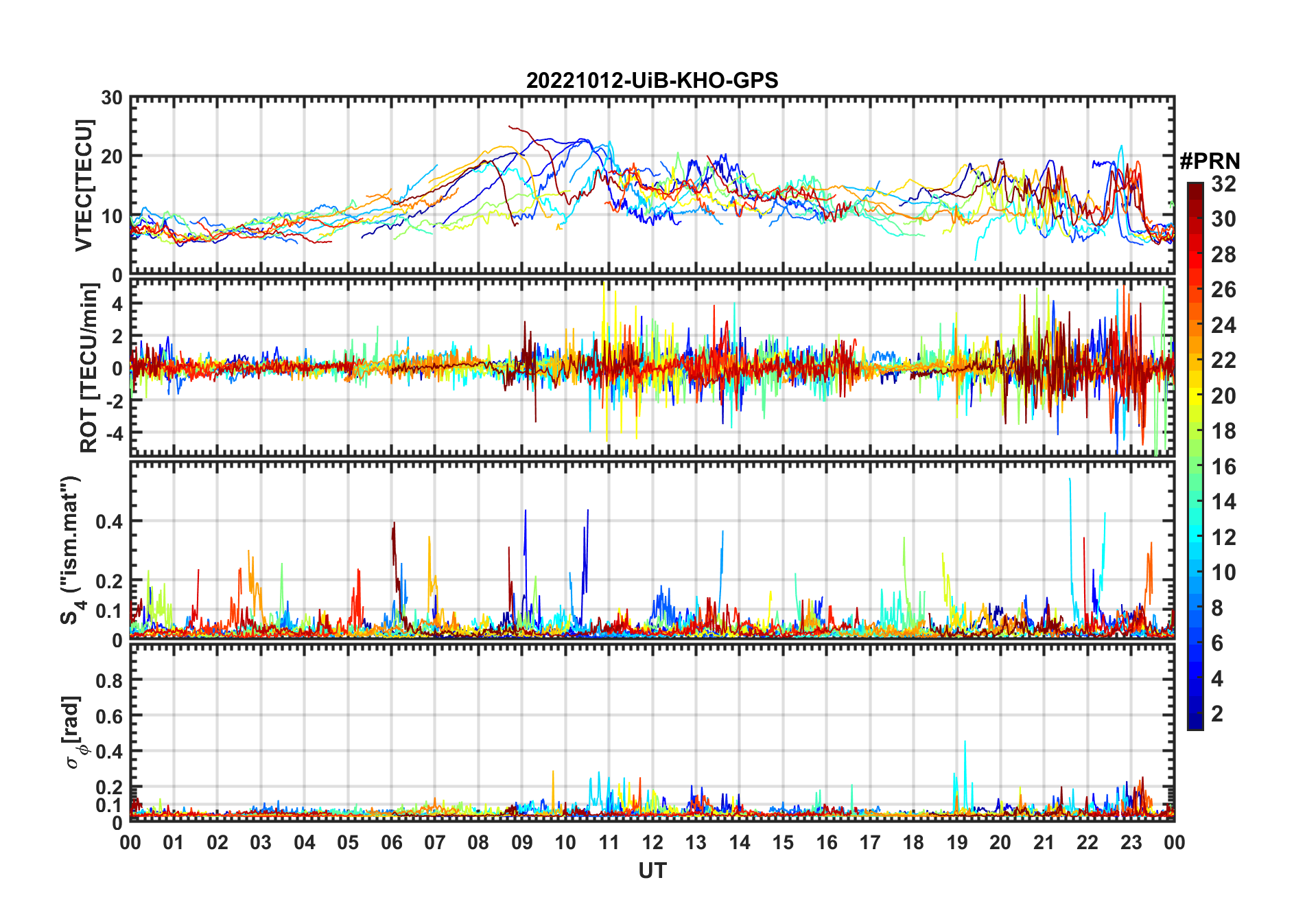Click the plot title 20221012-UiB-KHO-GPS
The width and height of the screenshot is (1305, 913).
[652, 80]
